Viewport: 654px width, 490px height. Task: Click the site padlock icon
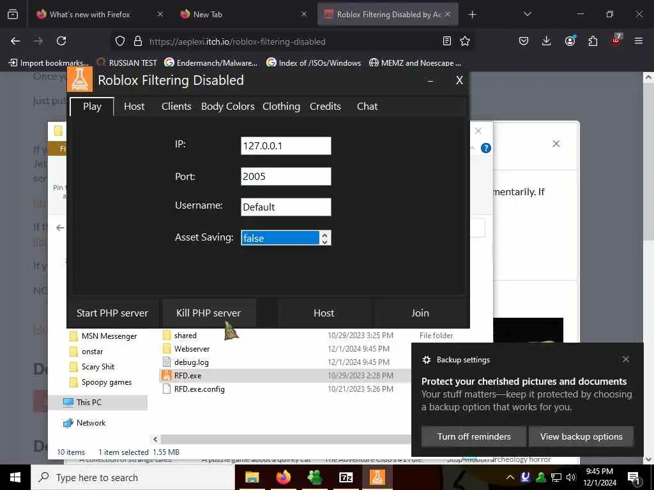point(138,41)
